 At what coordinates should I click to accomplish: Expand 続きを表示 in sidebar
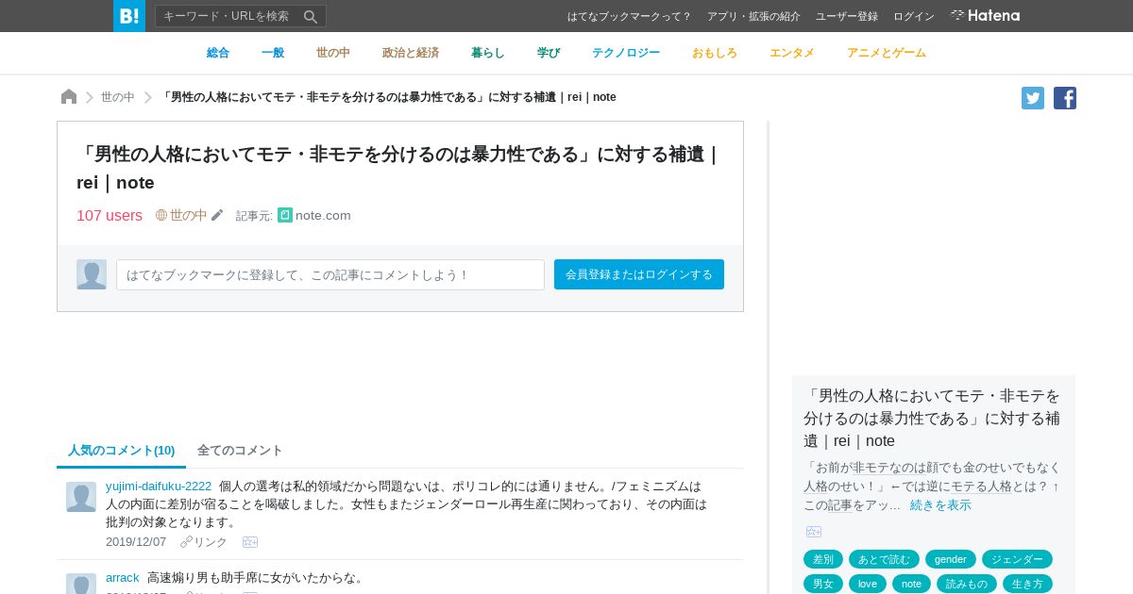[940, 504]
